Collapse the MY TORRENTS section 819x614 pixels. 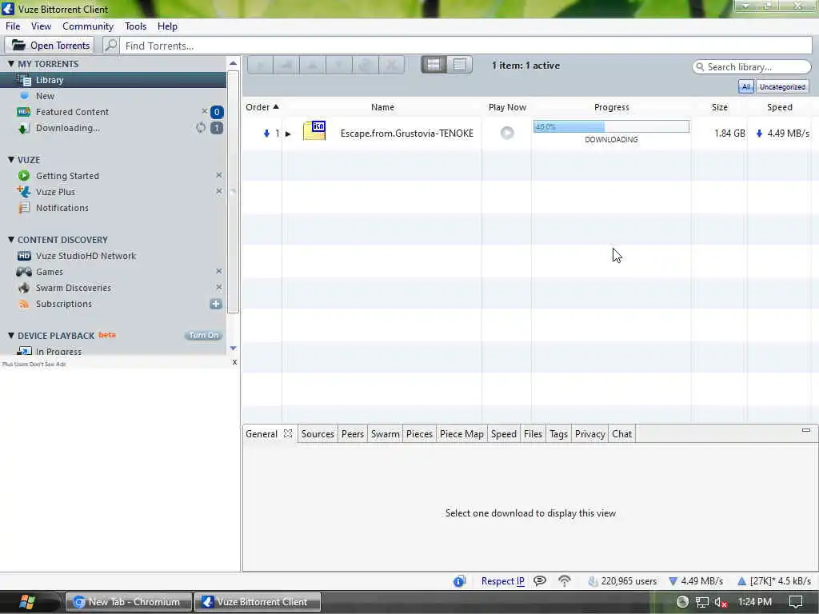point(11,64)
